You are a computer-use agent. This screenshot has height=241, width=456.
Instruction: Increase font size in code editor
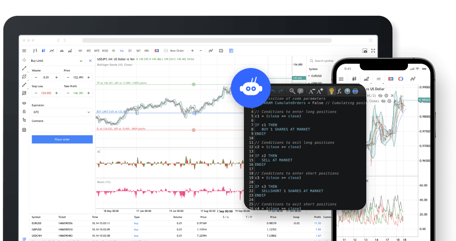point(320,91)
